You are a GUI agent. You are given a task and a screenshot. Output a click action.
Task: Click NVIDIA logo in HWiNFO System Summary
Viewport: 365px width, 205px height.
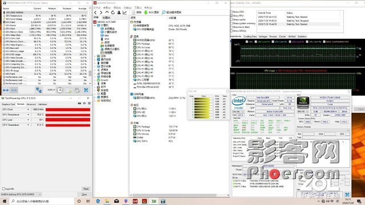coord(303,102)
